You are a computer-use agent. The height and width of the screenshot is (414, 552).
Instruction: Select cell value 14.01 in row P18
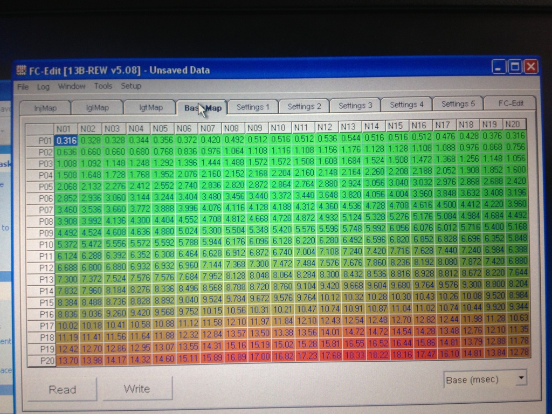point(330,332)
